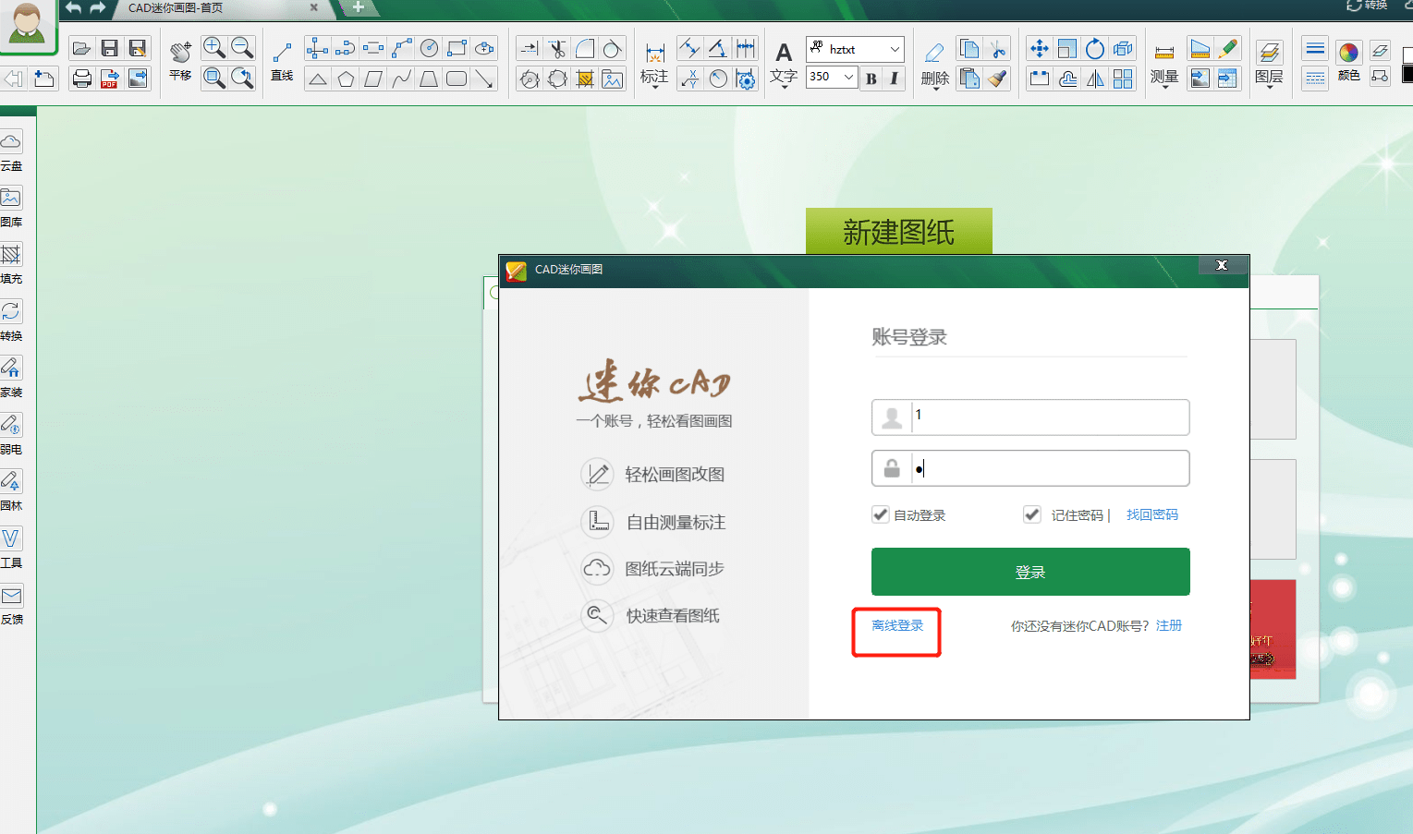The width and height of the screenshot is (1413, 834).
Task: Select the Line (直线) tool
Action: [x=282, y=61]
